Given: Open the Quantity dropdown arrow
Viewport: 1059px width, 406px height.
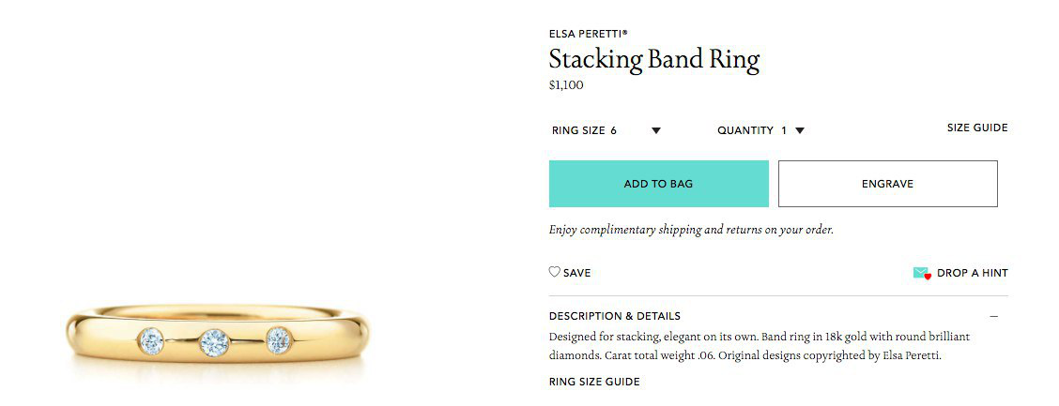Looking at the screenshot, I should coord(800,130).
